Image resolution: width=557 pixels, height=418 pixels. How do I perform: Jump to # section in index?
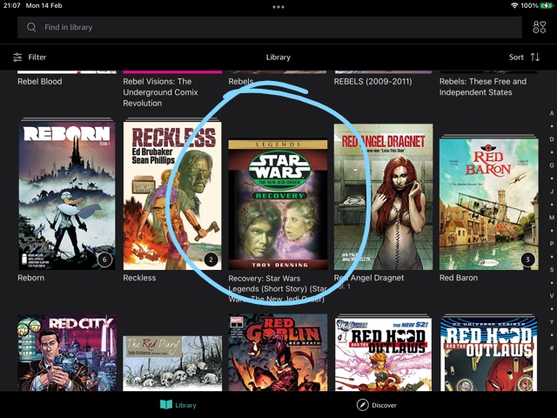[552, 348]
